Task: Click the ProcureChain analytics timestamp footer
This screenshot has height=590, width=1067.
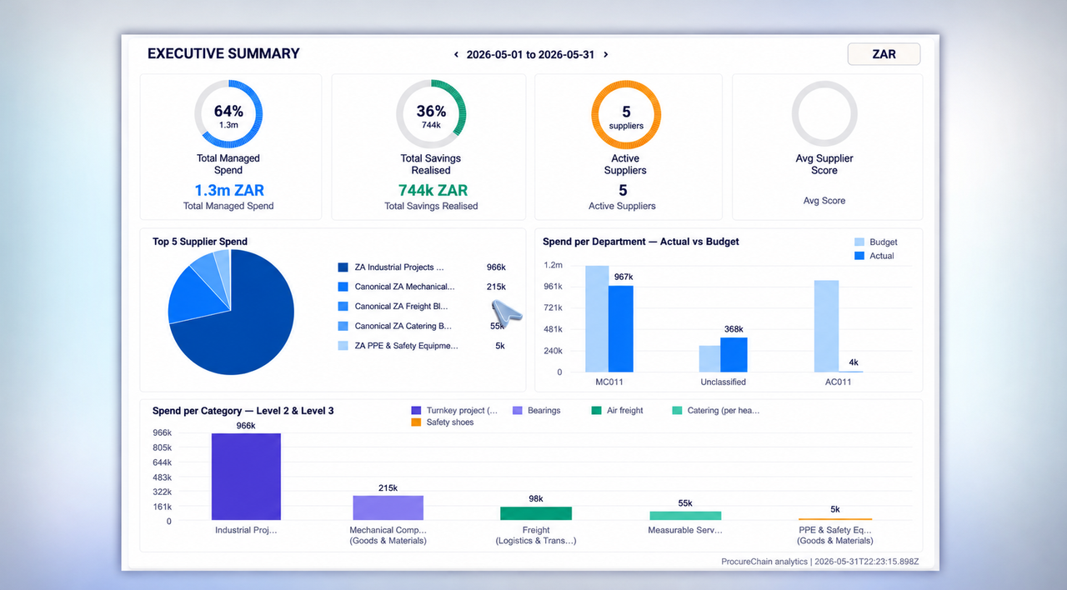Action: click(x=820, y=562)
